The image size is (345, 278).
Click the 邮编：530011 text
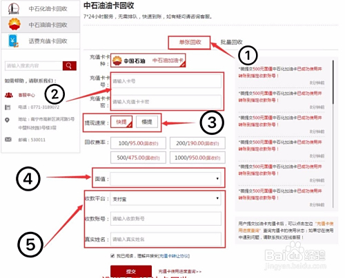click(x=32, y=140)
